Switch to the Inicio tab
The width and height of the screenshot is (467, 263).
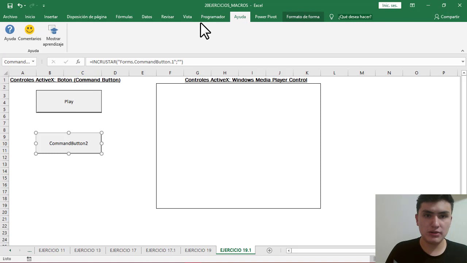[x=30, y=17]
